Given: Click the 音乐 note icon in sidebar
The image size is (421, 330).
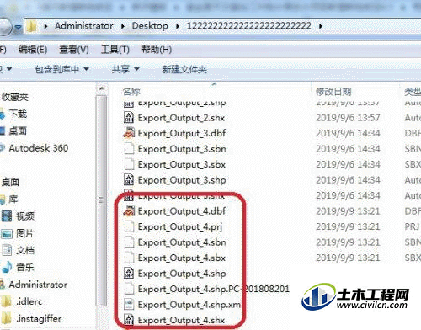Looking at the screenshot, I should coord(7,267).
